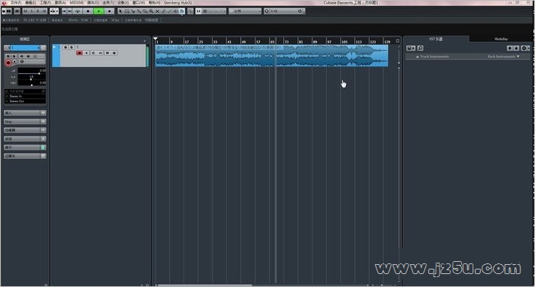Select the Range Selection tool
The height and width of the screenshot is (287, 535).
127,11
